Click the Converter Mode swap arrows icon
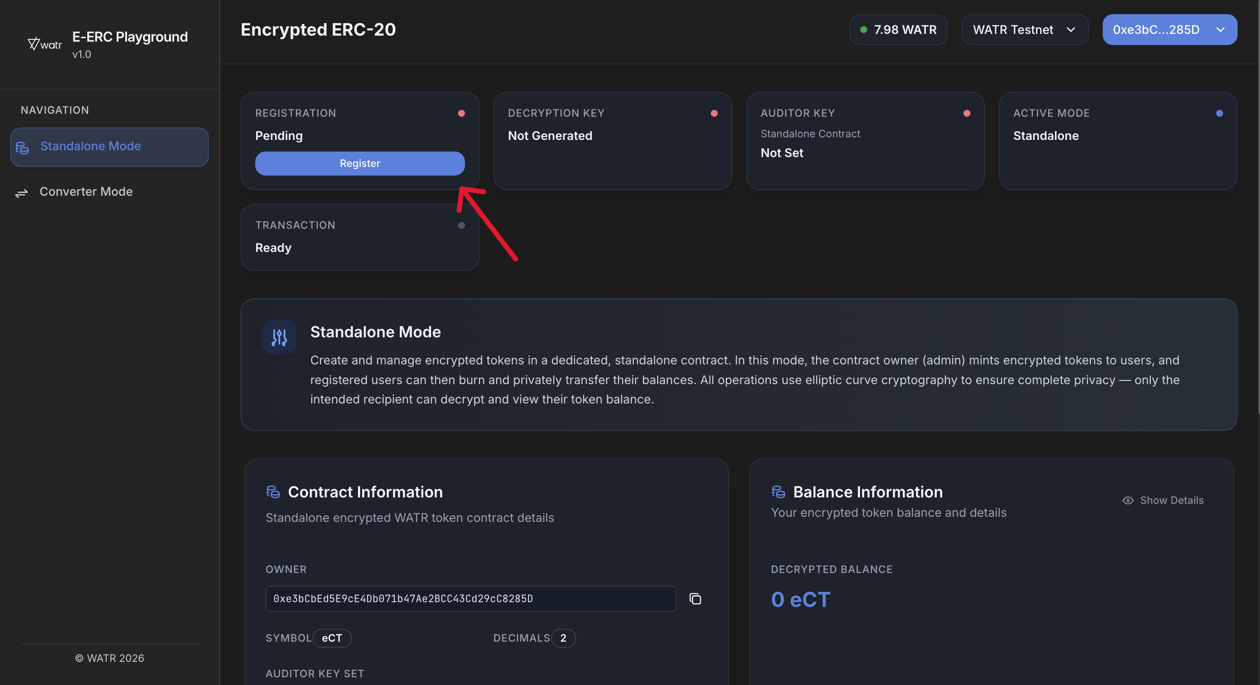This screenshot has width=1260, height=685. pyautogui.click(x=21, y=193)
